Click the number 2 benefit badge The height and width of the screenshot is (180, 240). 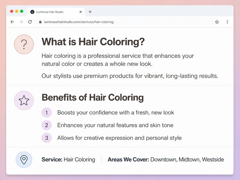pos(46,125)
